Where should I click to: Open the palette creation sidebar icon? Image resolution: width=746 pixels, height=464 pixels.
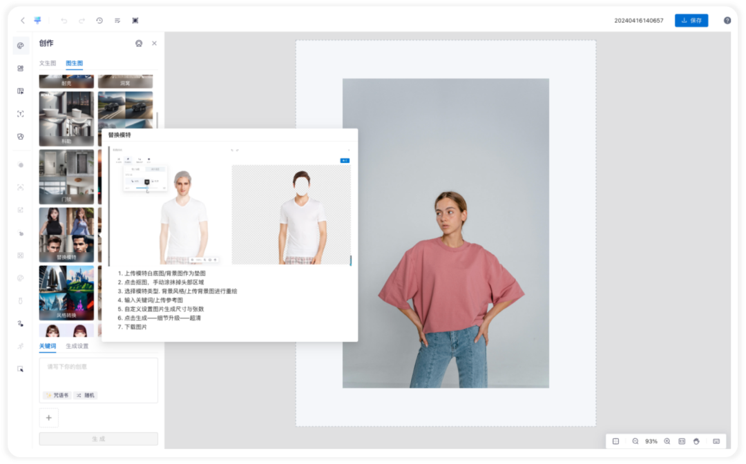point(21,46)
